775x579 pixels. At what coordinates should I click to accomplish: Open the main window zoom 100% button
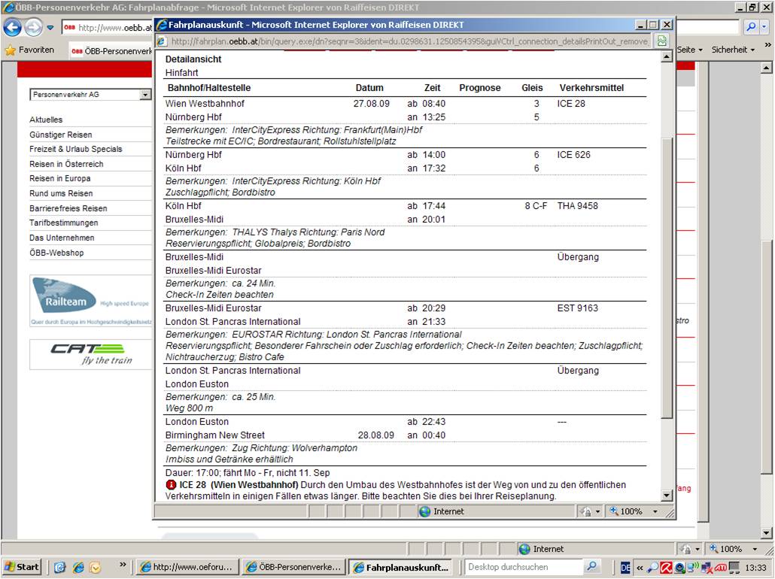coord(725,549)
